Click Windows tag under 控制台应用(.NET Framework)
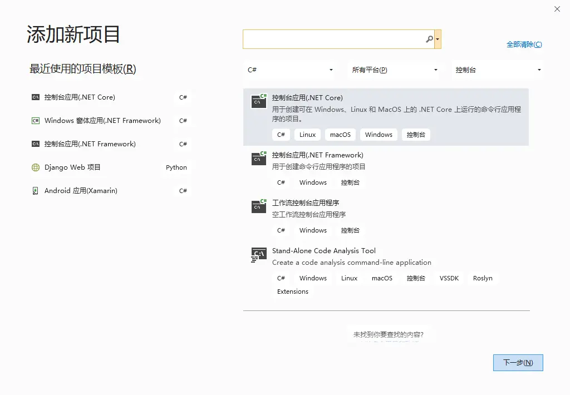Image resolution: width=570 pixels, height=395 pixels. tap(313, 182)
